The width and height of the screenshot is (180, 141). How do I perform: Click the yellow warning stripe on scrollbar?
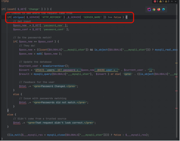coord(176,63)
